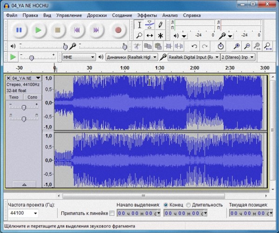Choose the Time Shift tool
This screenshot has width=279, height=233.
click(x=150, y=35)
